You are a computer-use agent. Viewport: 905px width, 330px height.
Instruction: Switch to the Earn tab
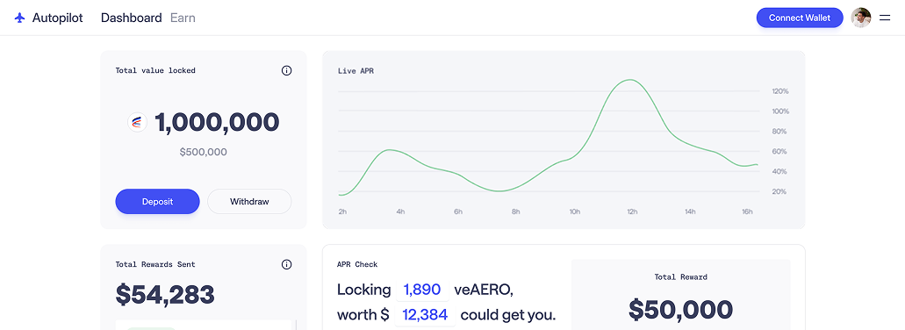(183, 18)
